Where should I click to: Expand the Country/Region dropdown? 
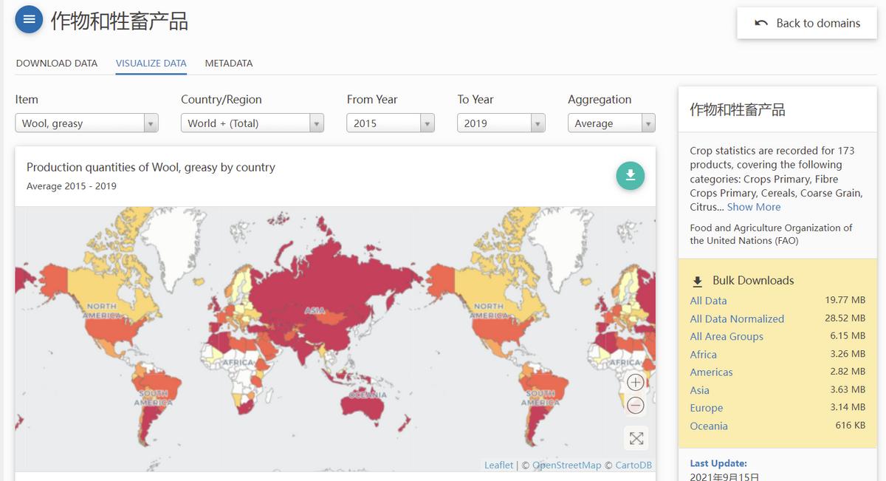click(253, 123)
